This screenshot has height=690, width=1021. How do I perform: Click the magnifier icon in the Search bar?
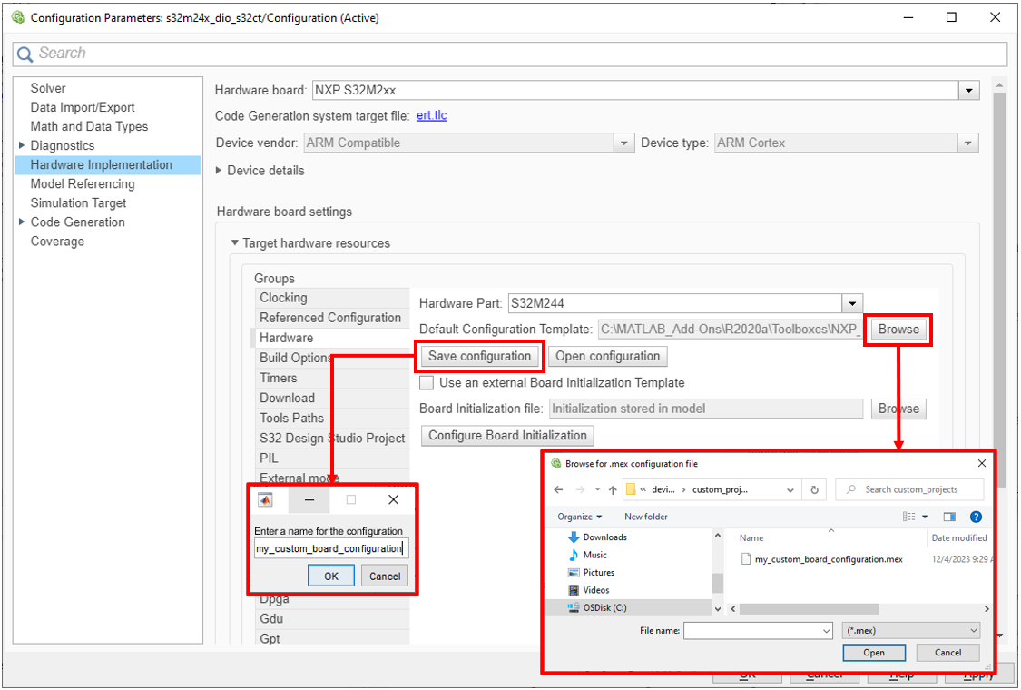[x=25, y=54]
